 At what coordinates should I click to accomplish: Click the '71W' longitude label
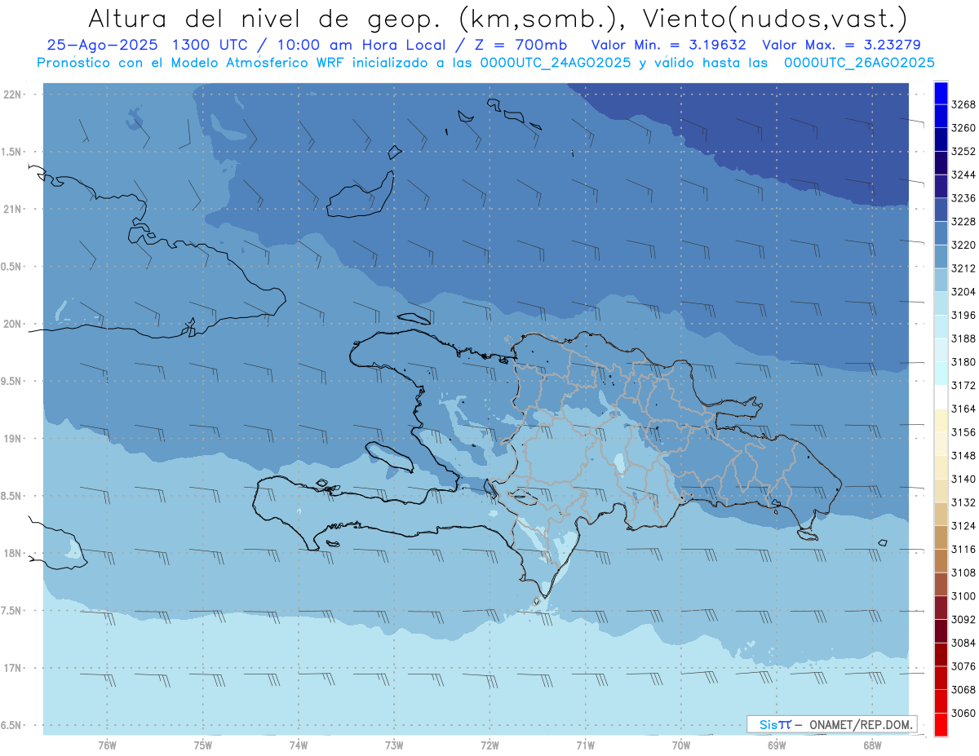click(585, 745)
